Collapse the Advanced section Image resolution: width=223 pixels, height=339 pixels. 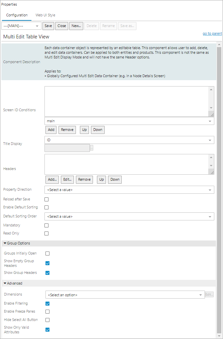click(x=5, y=283)
